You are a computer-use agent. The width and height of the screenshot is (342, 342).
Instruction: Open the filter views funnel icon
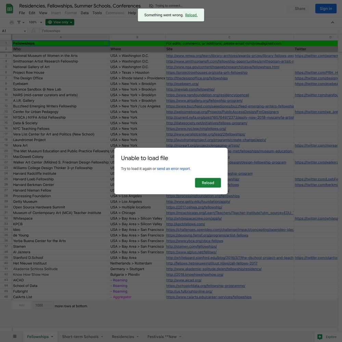click(x=19, y=22)
